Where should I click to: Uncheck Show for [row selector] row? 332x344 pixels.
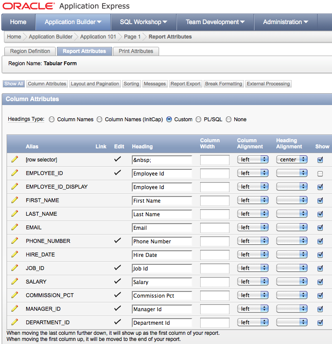(320, 160)
